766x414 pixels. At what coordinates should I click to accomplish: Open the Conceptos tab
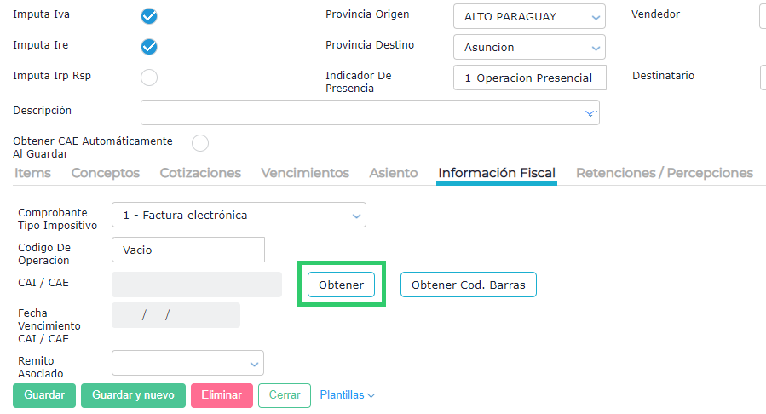(106, 173)
